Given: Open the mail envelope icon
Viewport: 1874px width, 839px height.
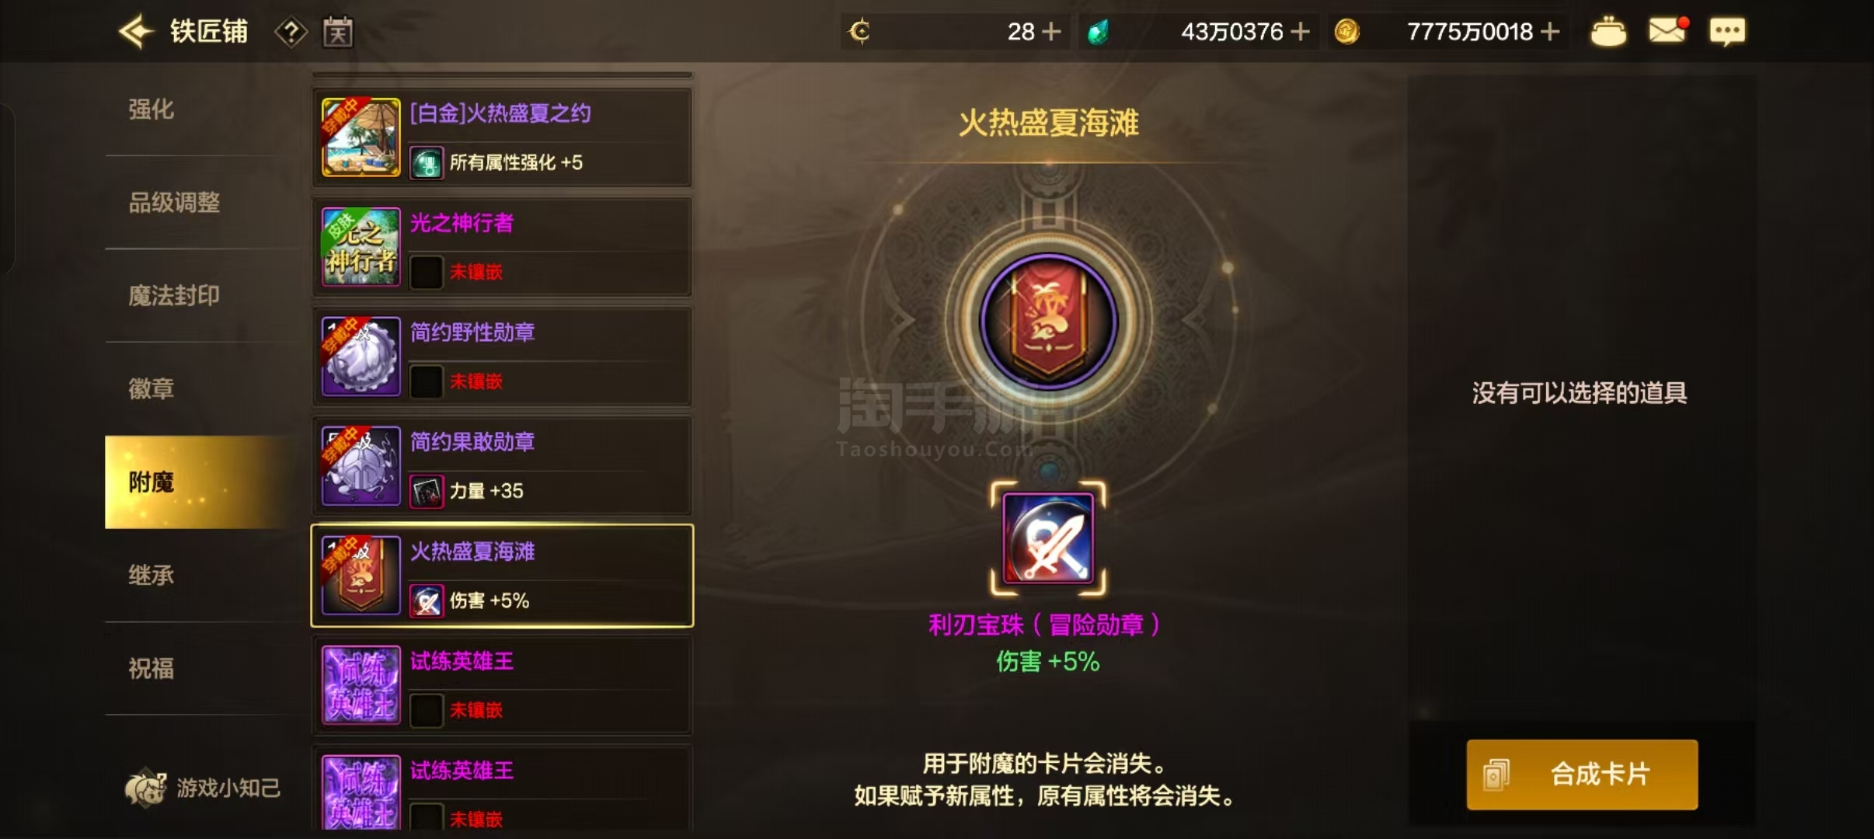Looking at the screenshot, I should [1667, 31].
